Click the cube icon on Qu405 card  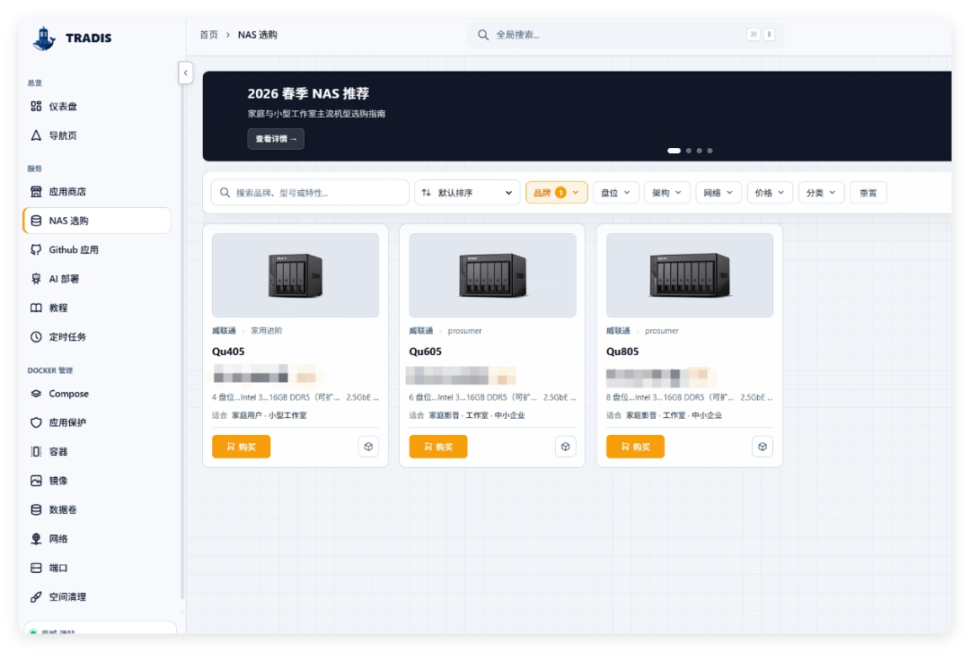(369, 447)
